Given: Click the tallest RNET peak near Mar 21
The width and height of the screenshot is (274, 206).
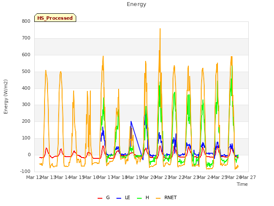Looking at the screenshot, I should point(160,29).
